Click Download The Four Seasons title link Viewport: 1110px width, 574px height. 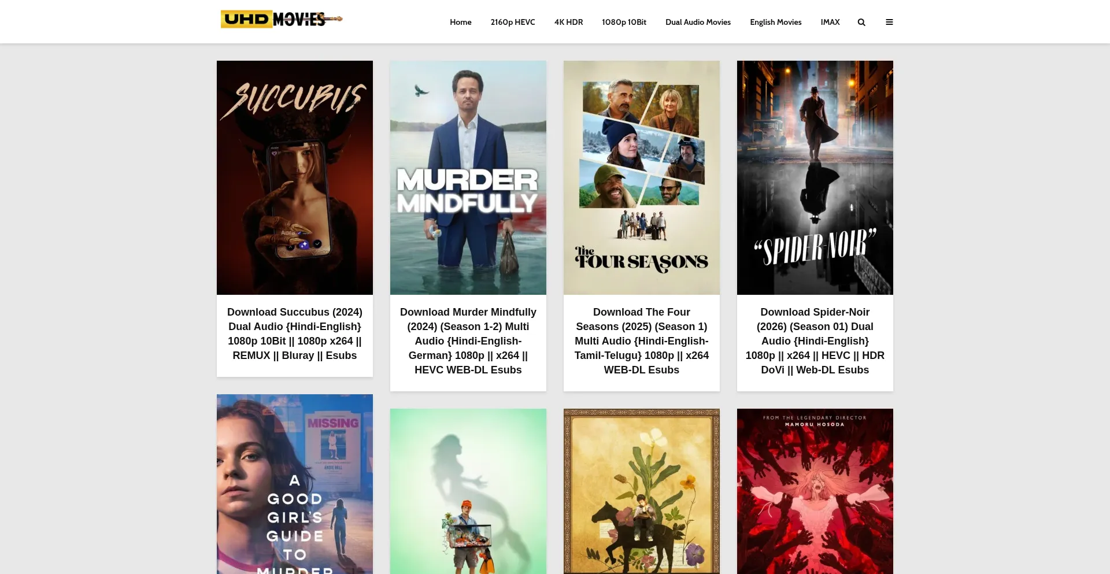pos(642,341)
